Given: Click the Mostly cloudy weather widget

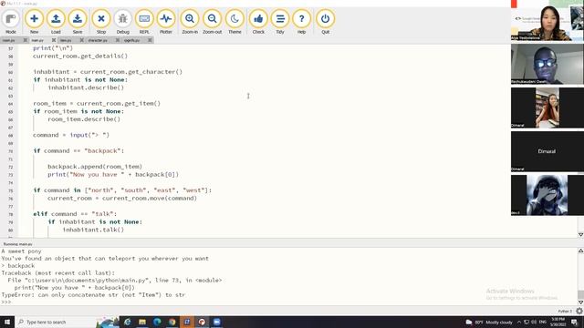Looking at the screenshot, I should click(x=489, y=322).
